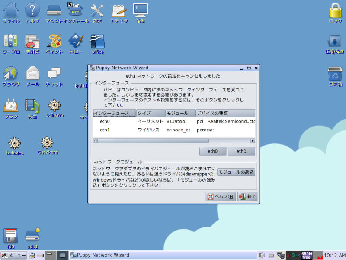Click the orinoco_cs module cell
The image size is (346, 260).
[x=178, y=130]
